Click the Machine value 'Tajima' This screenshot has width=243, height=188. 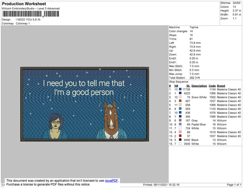[194, 27]
